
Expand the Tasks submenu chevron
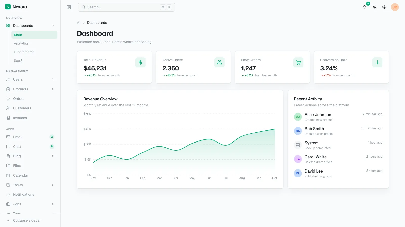click(x=53, y=185)
